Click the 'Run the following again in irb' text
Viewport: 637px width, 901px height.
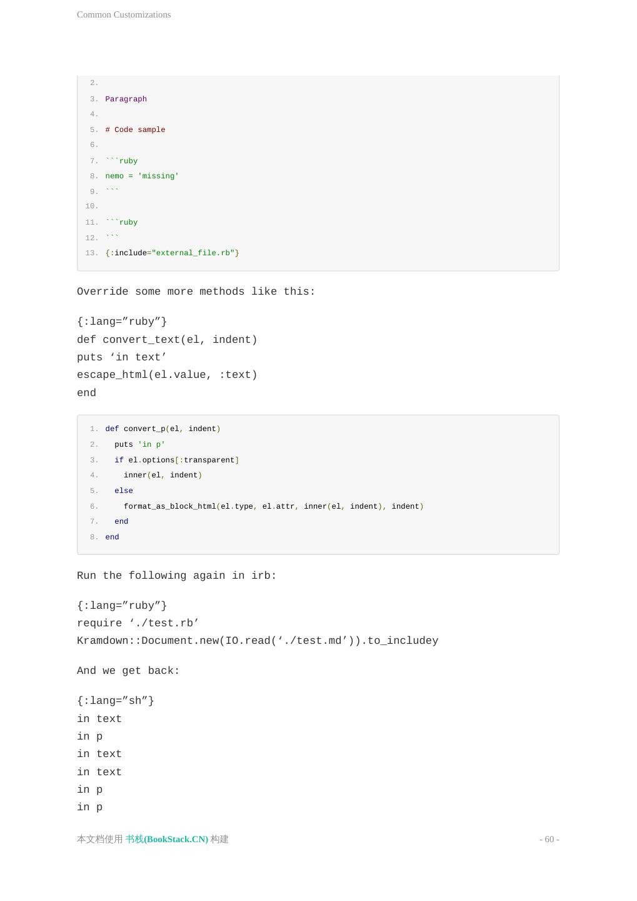pos(176,576)
